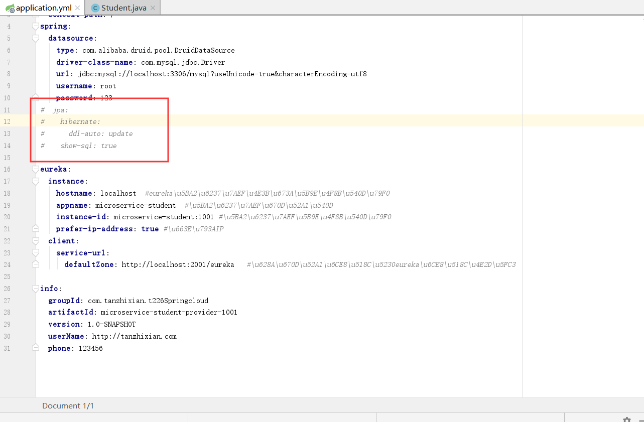Screen dimensions: 644x422
Task: Close the application.yml tab
Action: [x=77, y=8]
